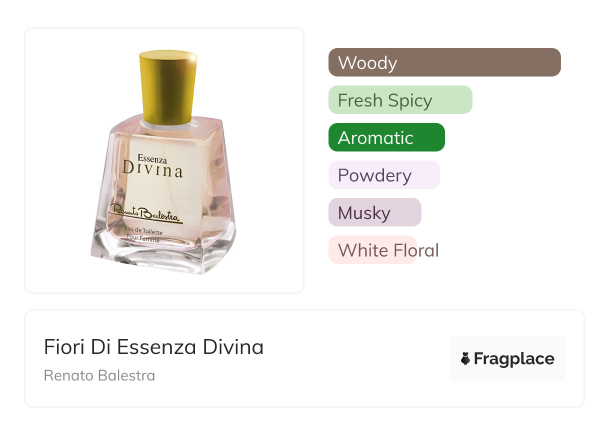Image resolution: width=609 pixels, height=432 pixels.
Task: Choose the Aromatic accord bar
Action: pyautogui.click(x=386, y=137)
